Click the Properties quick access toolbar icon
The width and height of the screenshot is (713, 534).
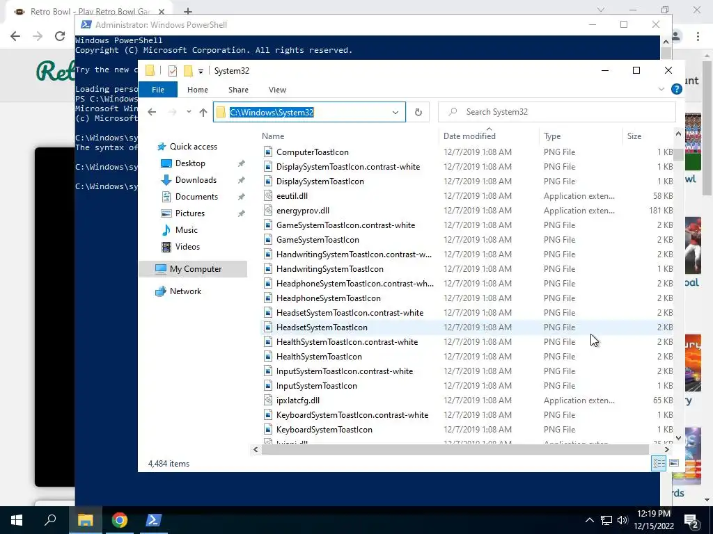173,71
